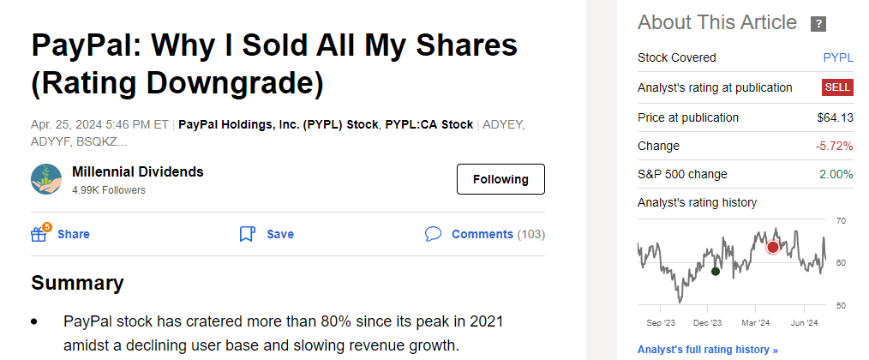Click the Share text link
Viewport: 869px width, 360px height.
pos(74,234)
